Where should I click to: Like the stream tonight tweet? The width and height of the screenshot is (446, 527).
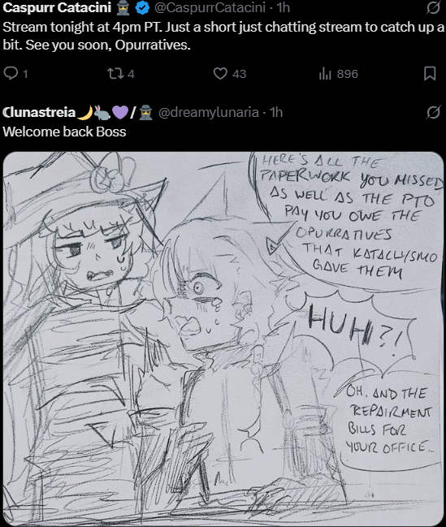point(220,73)
